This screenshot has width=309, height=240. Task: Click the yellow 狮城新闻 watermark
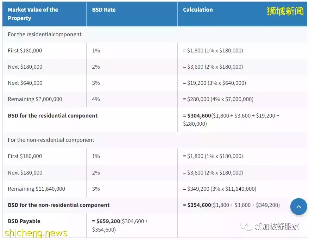click(x=285, y=11)
